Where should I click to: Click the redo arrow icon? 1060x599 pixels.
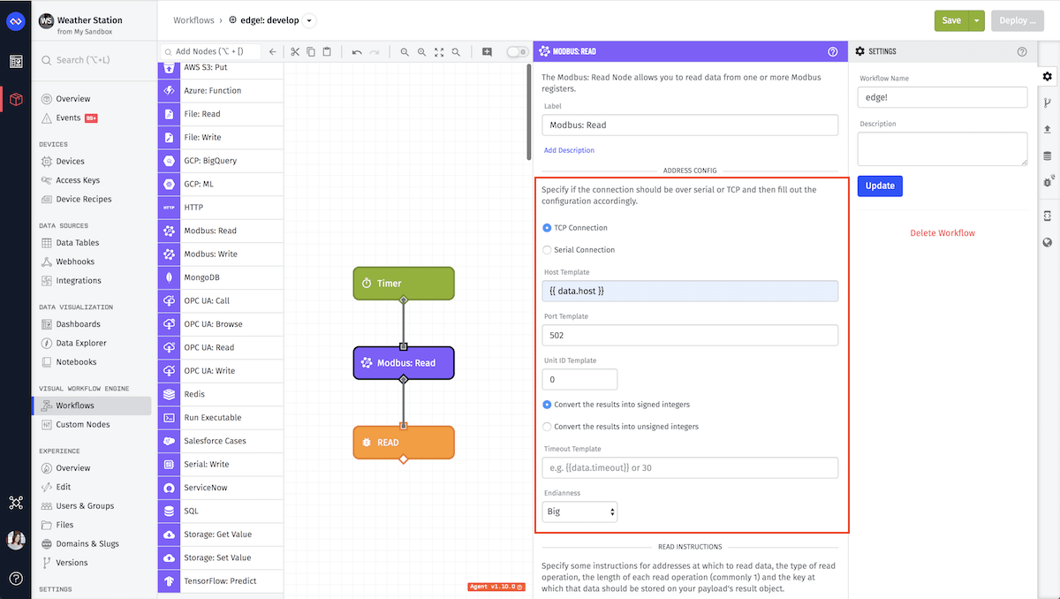click(374, 52)
